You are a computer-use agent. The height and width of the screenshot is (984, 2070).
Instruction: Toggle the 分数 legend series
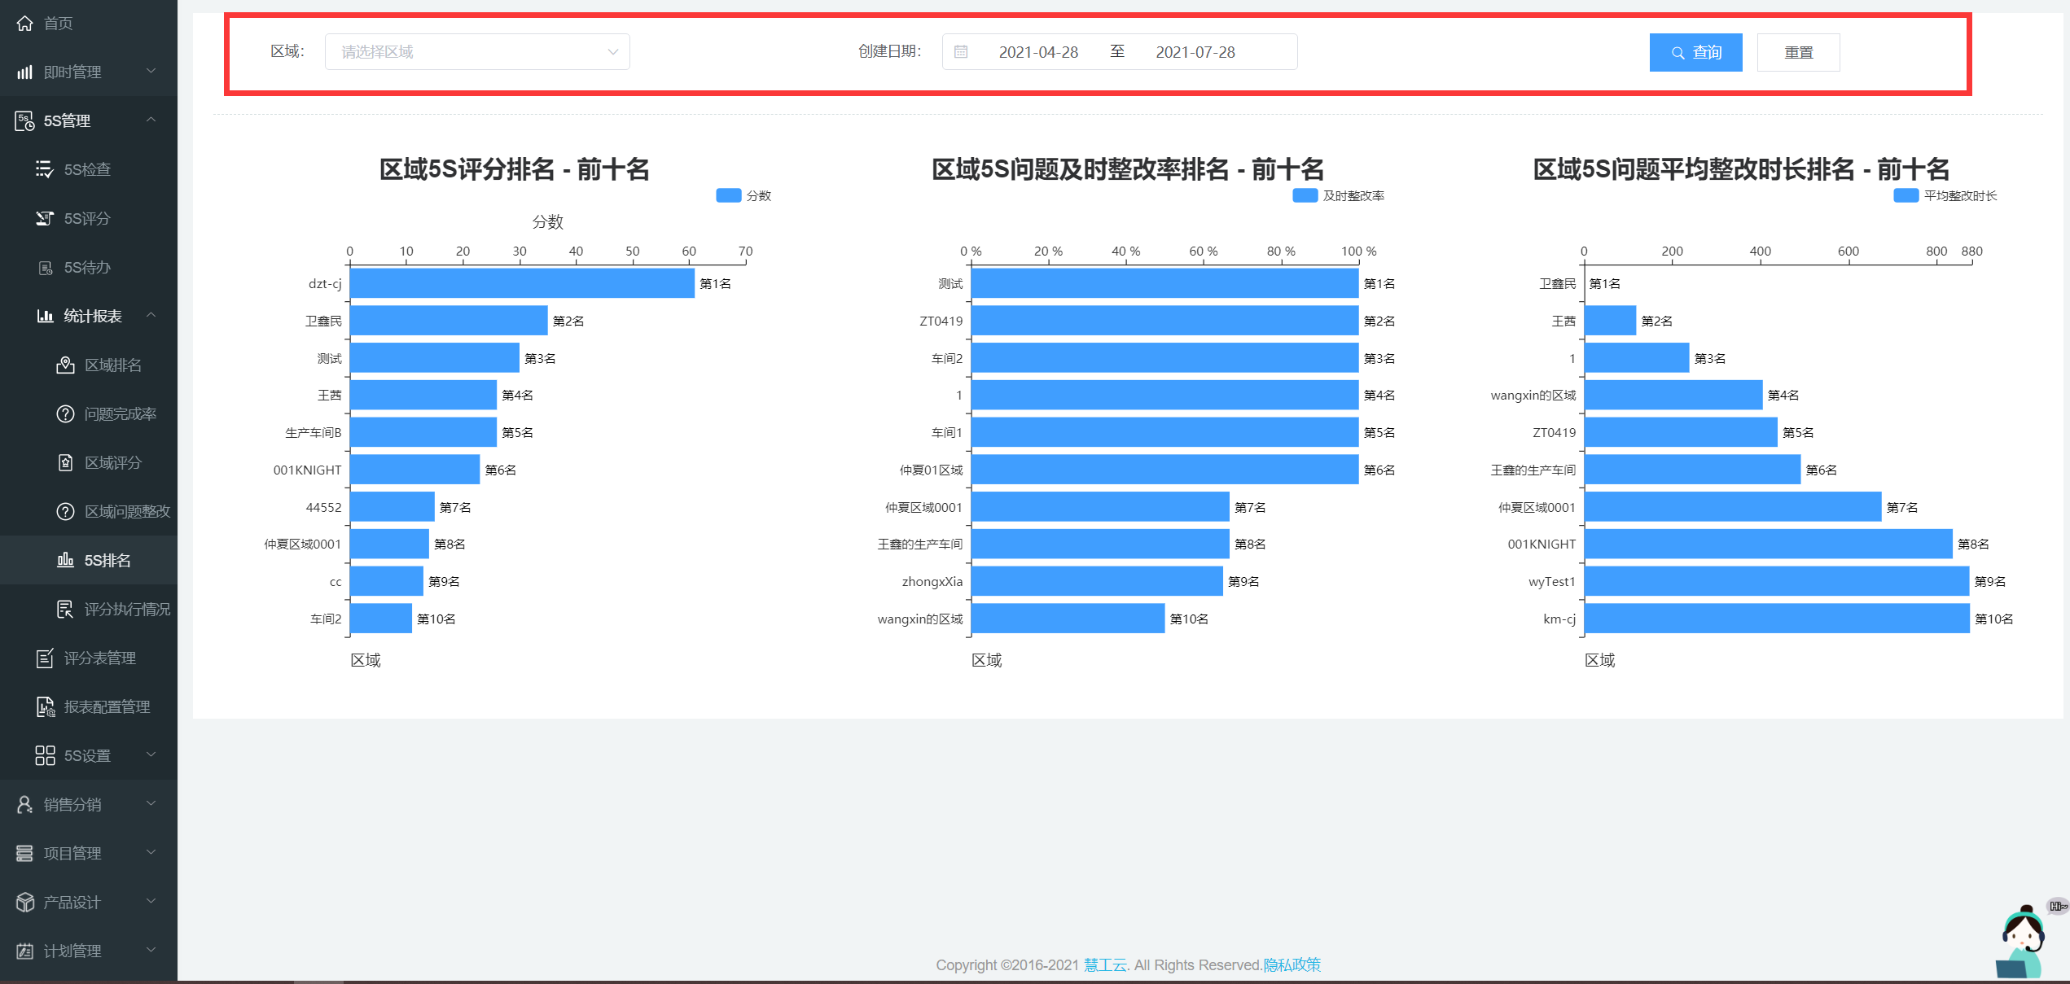728,195
